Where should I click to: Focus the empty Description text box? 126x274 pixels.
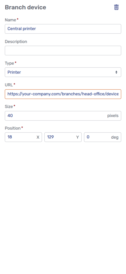tap(63, 51)
